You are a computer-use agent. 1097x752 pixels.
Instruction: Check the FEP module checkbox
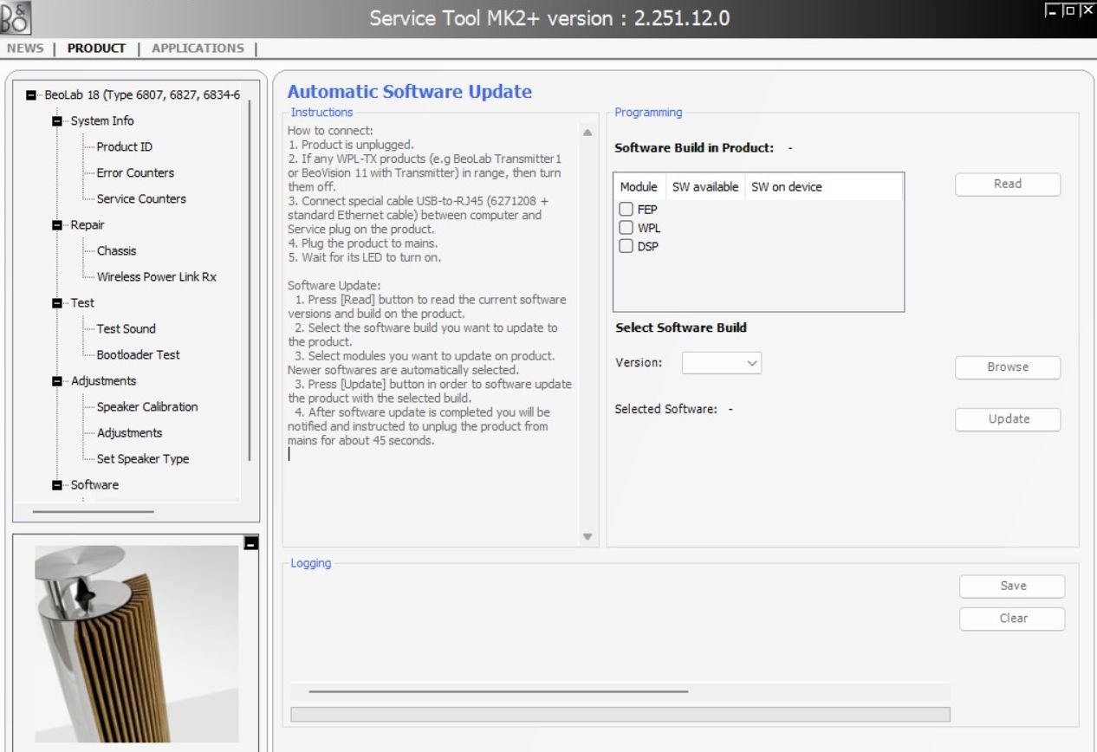pos(626,209)
